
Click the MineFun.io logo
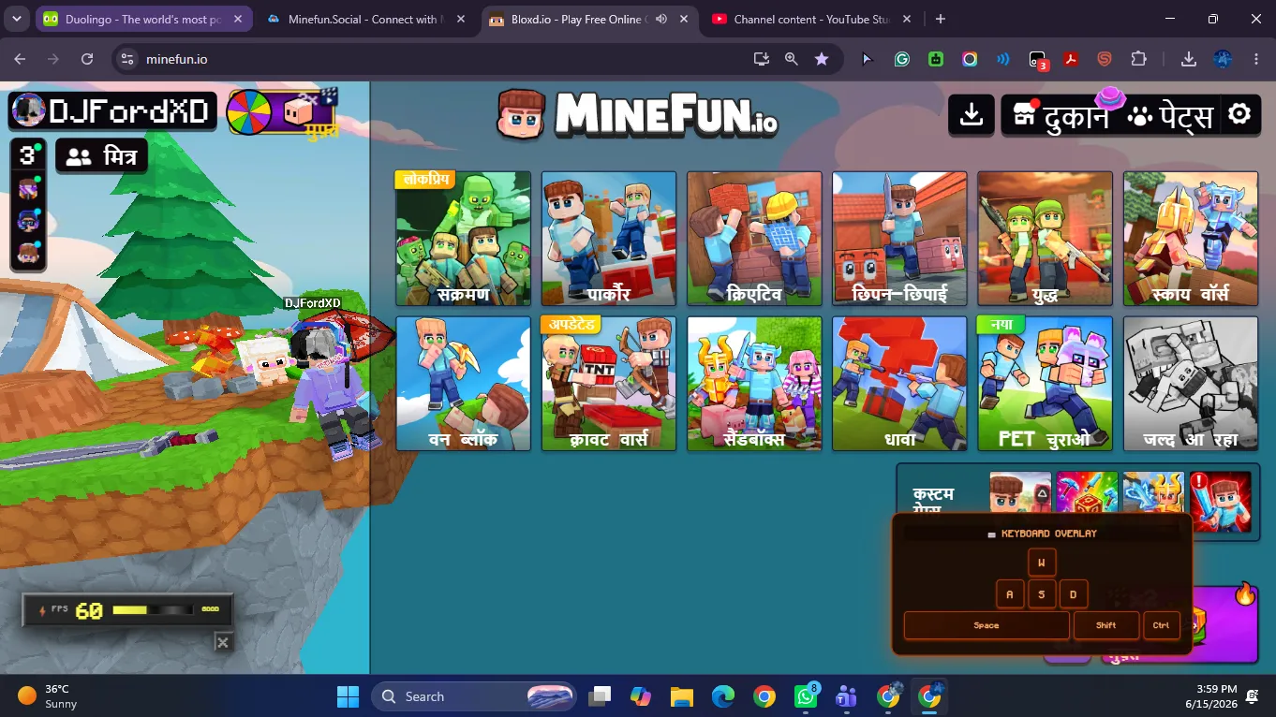(x=638, y=114)
